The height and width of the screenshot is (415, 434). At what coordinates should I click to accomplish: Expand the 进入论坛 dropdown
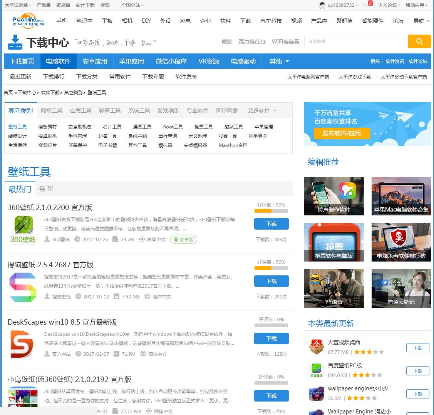click(389, 5)
